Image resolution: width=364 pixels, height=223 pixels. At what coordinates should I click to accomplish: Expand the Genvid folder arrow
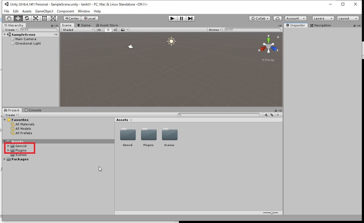pos(9,146)
